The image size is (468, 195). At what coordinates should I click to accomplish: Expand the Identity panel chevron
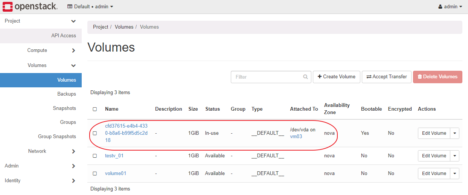pos(73,181)
